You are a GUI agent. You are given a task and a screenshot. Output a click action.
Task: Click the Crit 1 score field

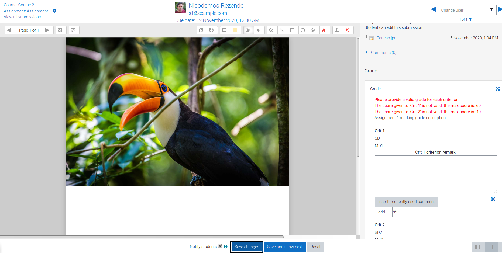383,212
